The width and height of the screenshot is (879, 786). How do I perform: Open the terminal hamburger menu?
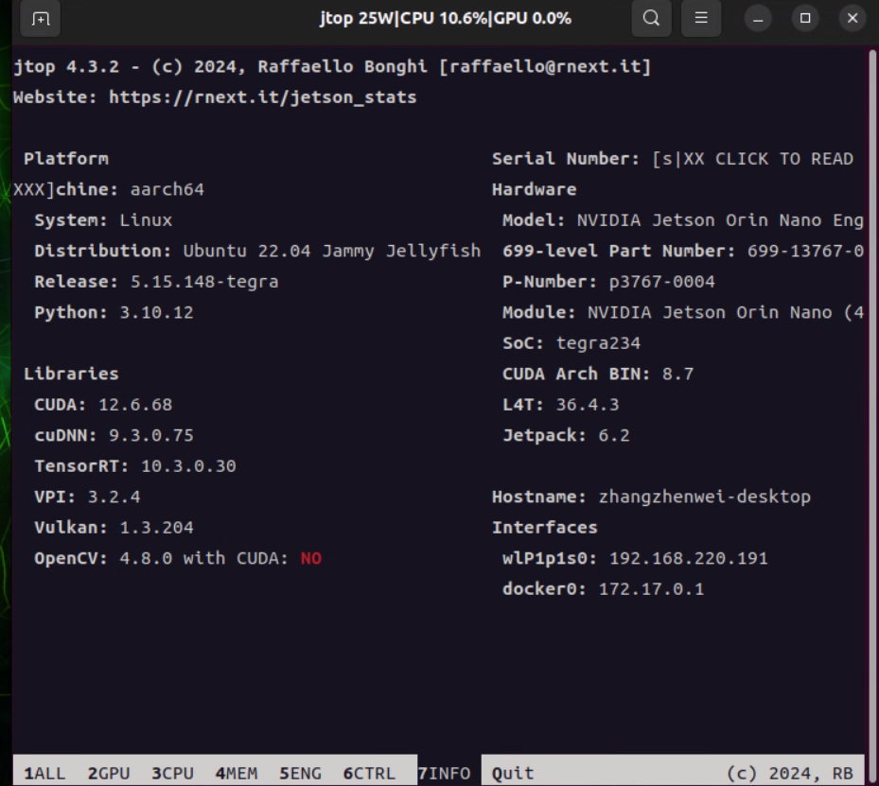[700, 18]
